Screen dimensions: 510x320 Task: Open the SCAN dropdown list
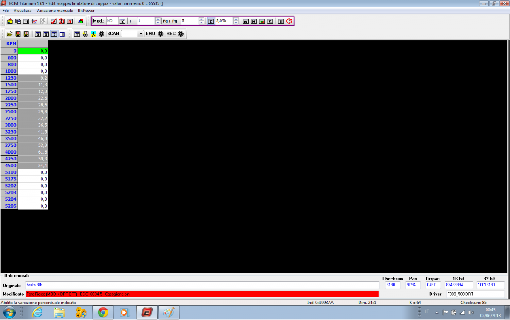click(x=141, y=34)
